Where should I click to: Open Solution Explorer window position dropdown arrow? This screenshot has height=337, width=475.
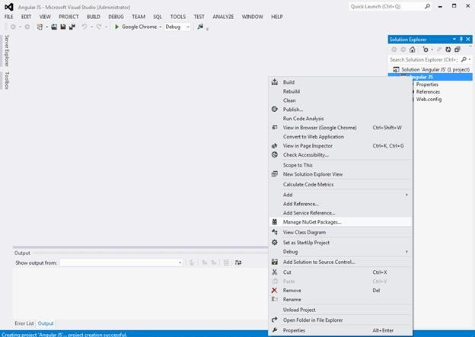454,39
